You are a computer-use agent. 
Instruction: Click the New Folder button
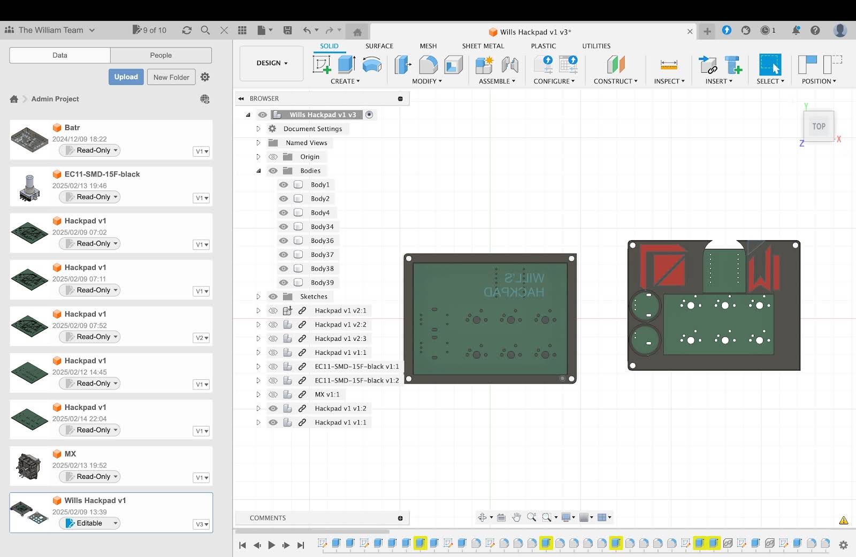coord(171,77)
